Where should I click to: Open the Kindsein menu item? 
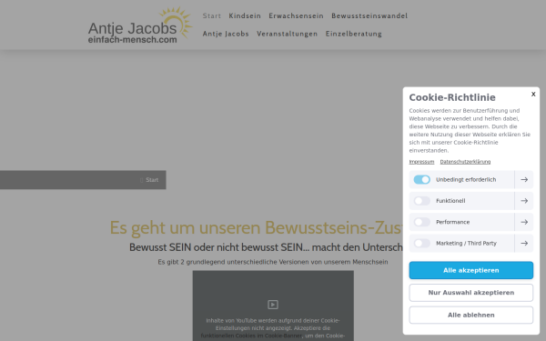pyautogui.click(x=245, y=16)
